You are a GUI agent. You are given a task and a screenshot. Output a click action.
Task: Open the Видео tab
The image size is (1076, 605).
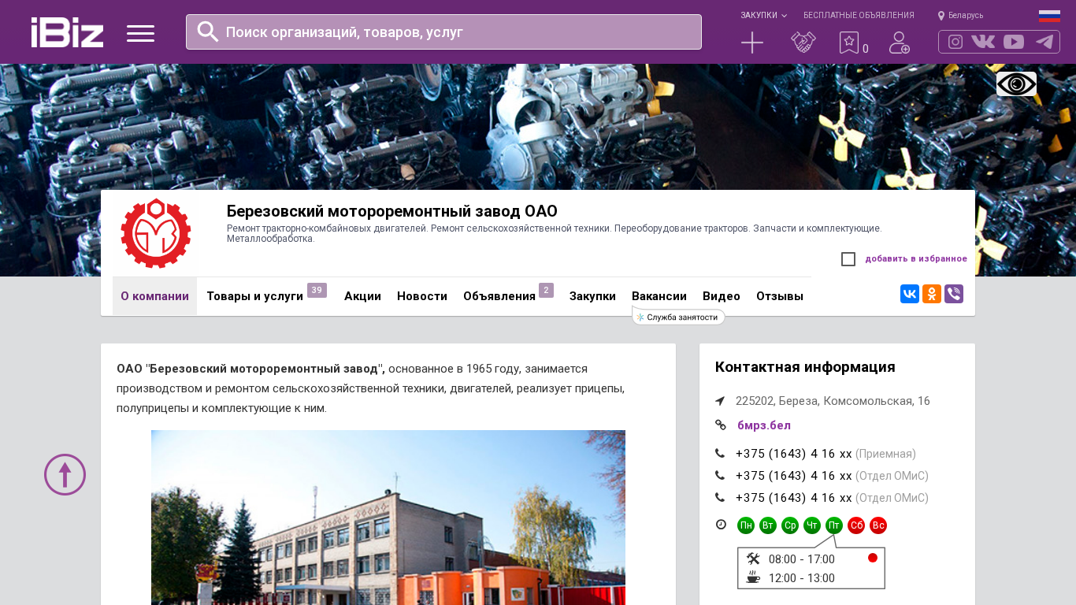pos(722,296)
